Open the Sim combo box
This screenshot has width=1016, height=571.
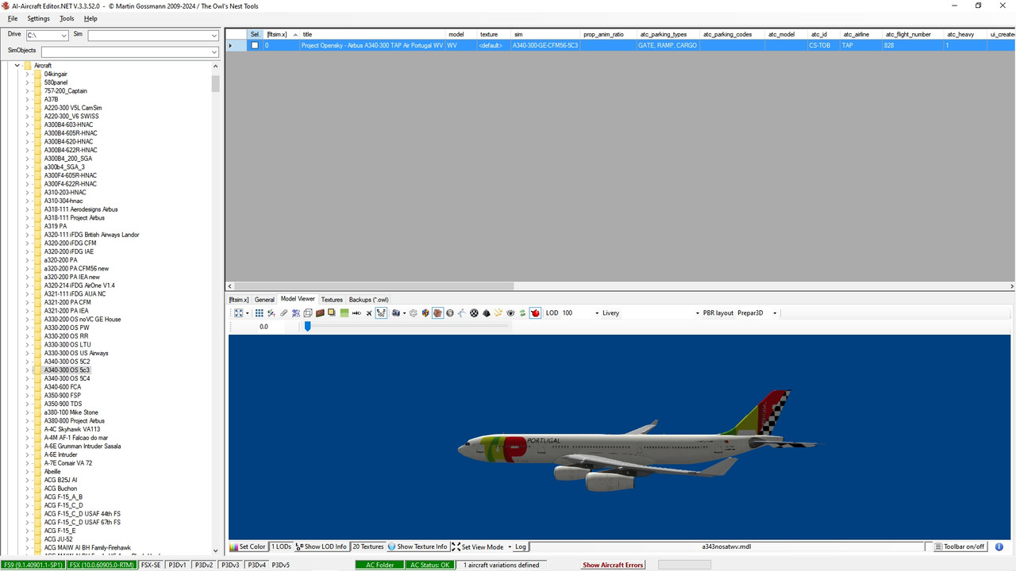point(153,36)
